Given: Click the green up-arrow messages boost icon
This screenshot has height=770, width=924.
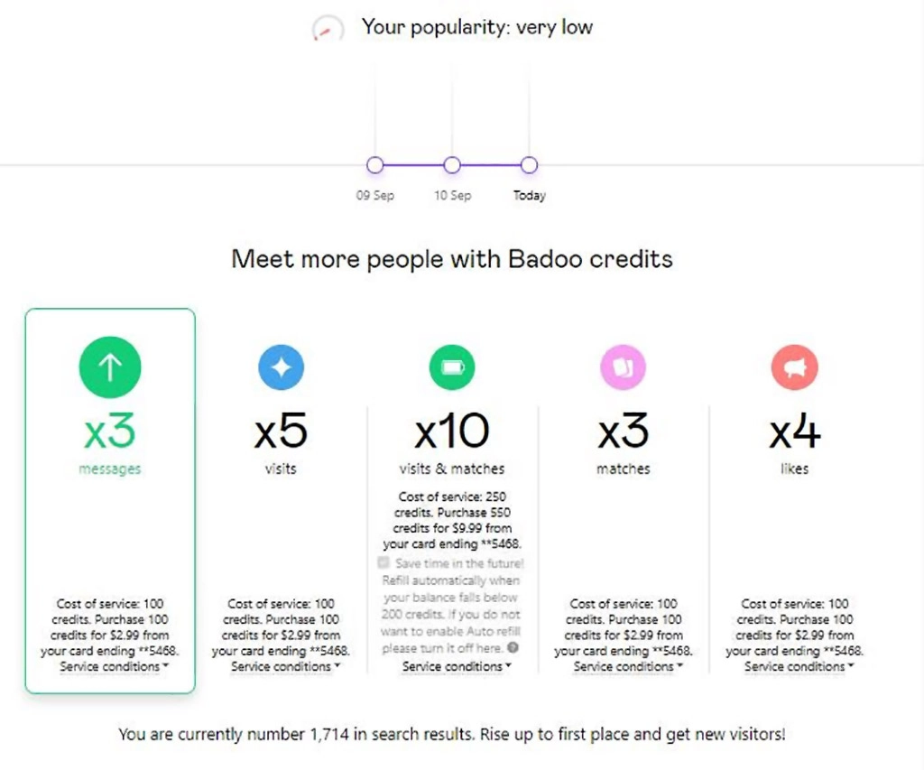Looking at the screenshot, I should coord(110,366).
